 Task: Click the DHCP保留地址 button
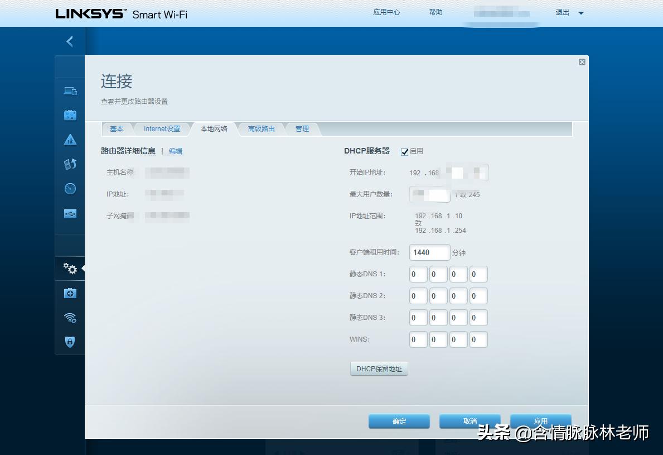click(x=379, y=368)
